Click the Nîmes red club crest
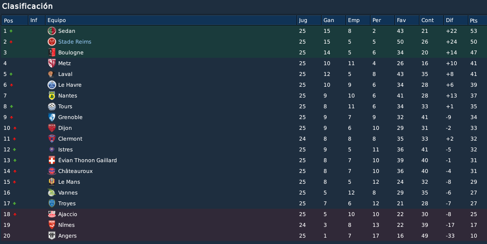 52,225
